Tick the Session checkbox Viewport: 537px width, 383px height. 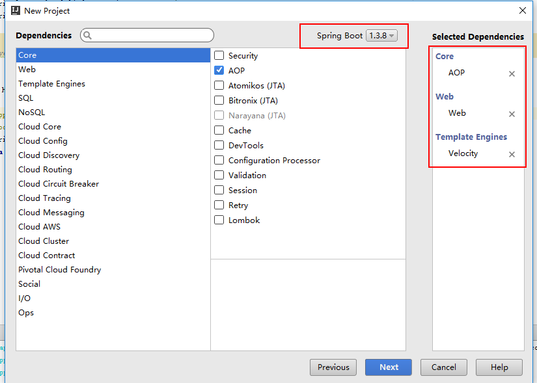pos(219,190)
